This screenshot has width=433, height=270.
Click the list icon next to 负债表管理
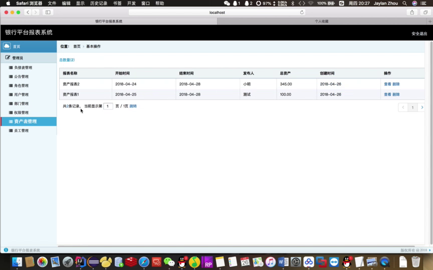click(x=11, y=67)
